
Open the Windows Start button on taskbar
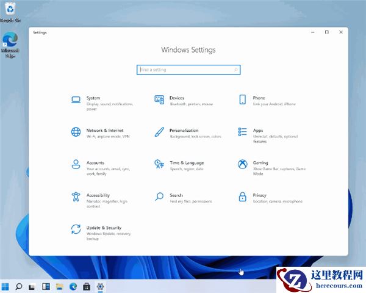click(5, 286)
